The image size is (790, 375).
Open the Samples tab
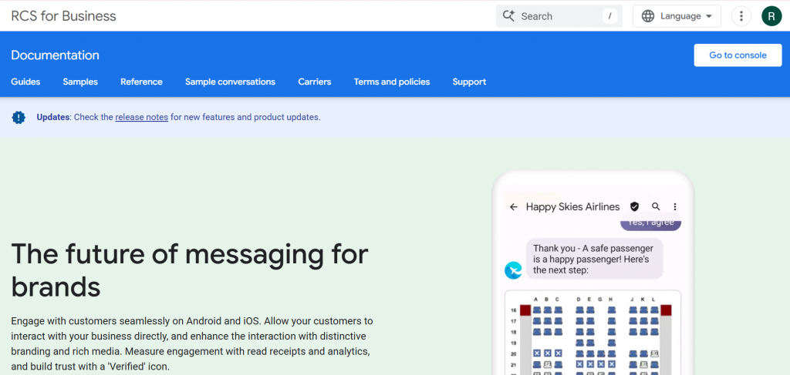pyautogui.click(x=80, y=82)
